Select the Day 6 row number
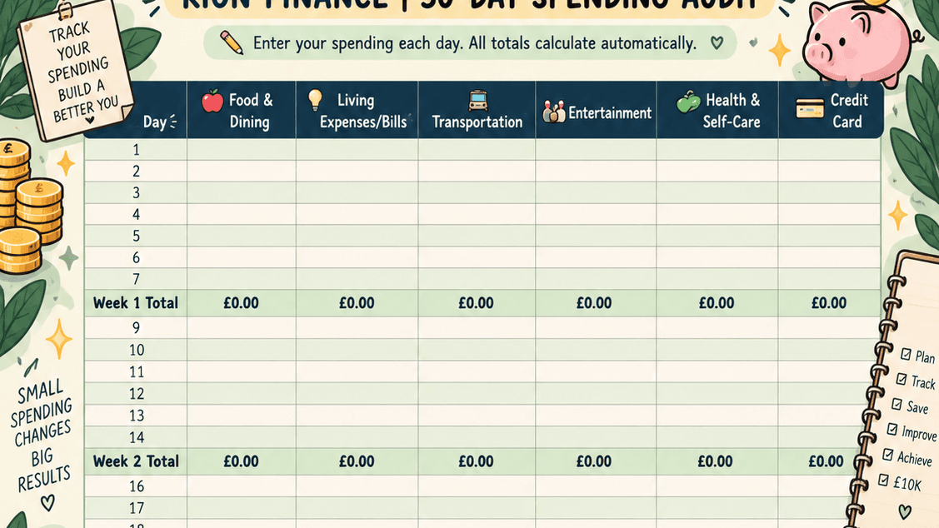This screenshot has height=528, width=939. pos(136,257)
